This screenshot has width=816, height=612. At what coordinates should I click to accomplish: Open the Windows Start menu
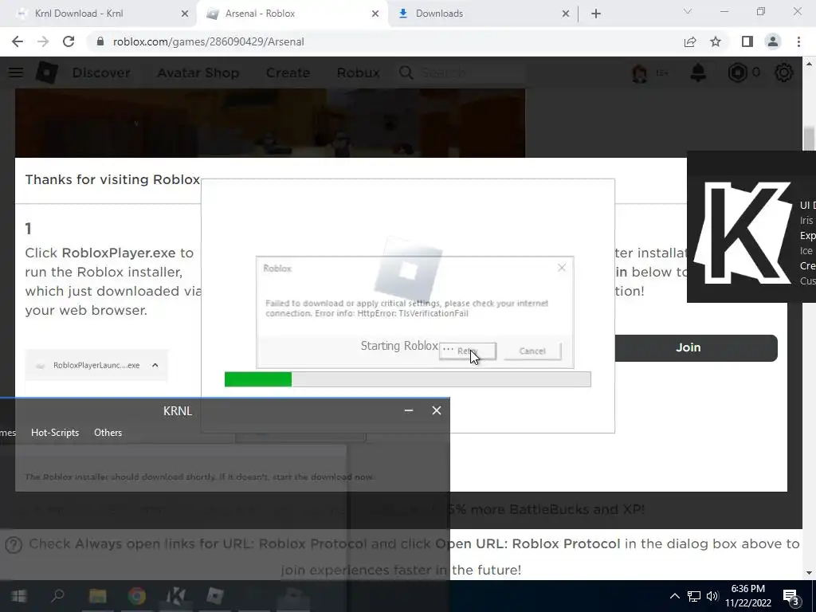(x=19, y=596)
